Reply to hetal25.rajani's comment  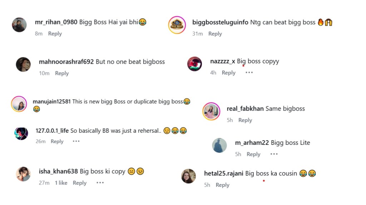point(222,185)
